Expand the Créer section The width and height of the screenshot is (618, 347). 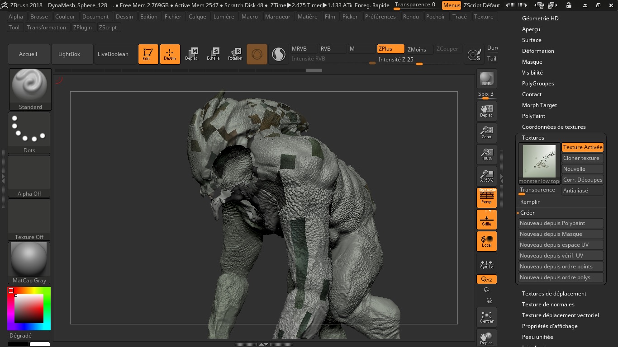click(527, 212)
